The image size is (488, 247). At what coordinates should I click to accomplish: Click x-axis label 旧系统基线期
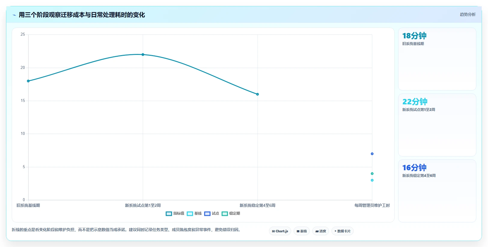coord(28,205)
